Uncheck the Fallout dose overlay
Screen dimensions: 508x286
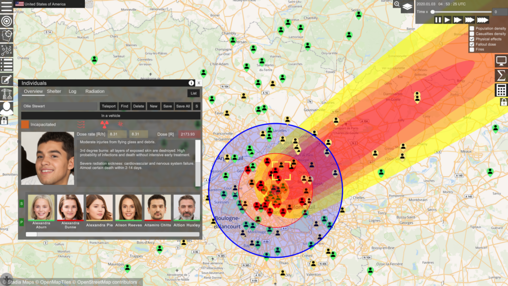point(472,44)
